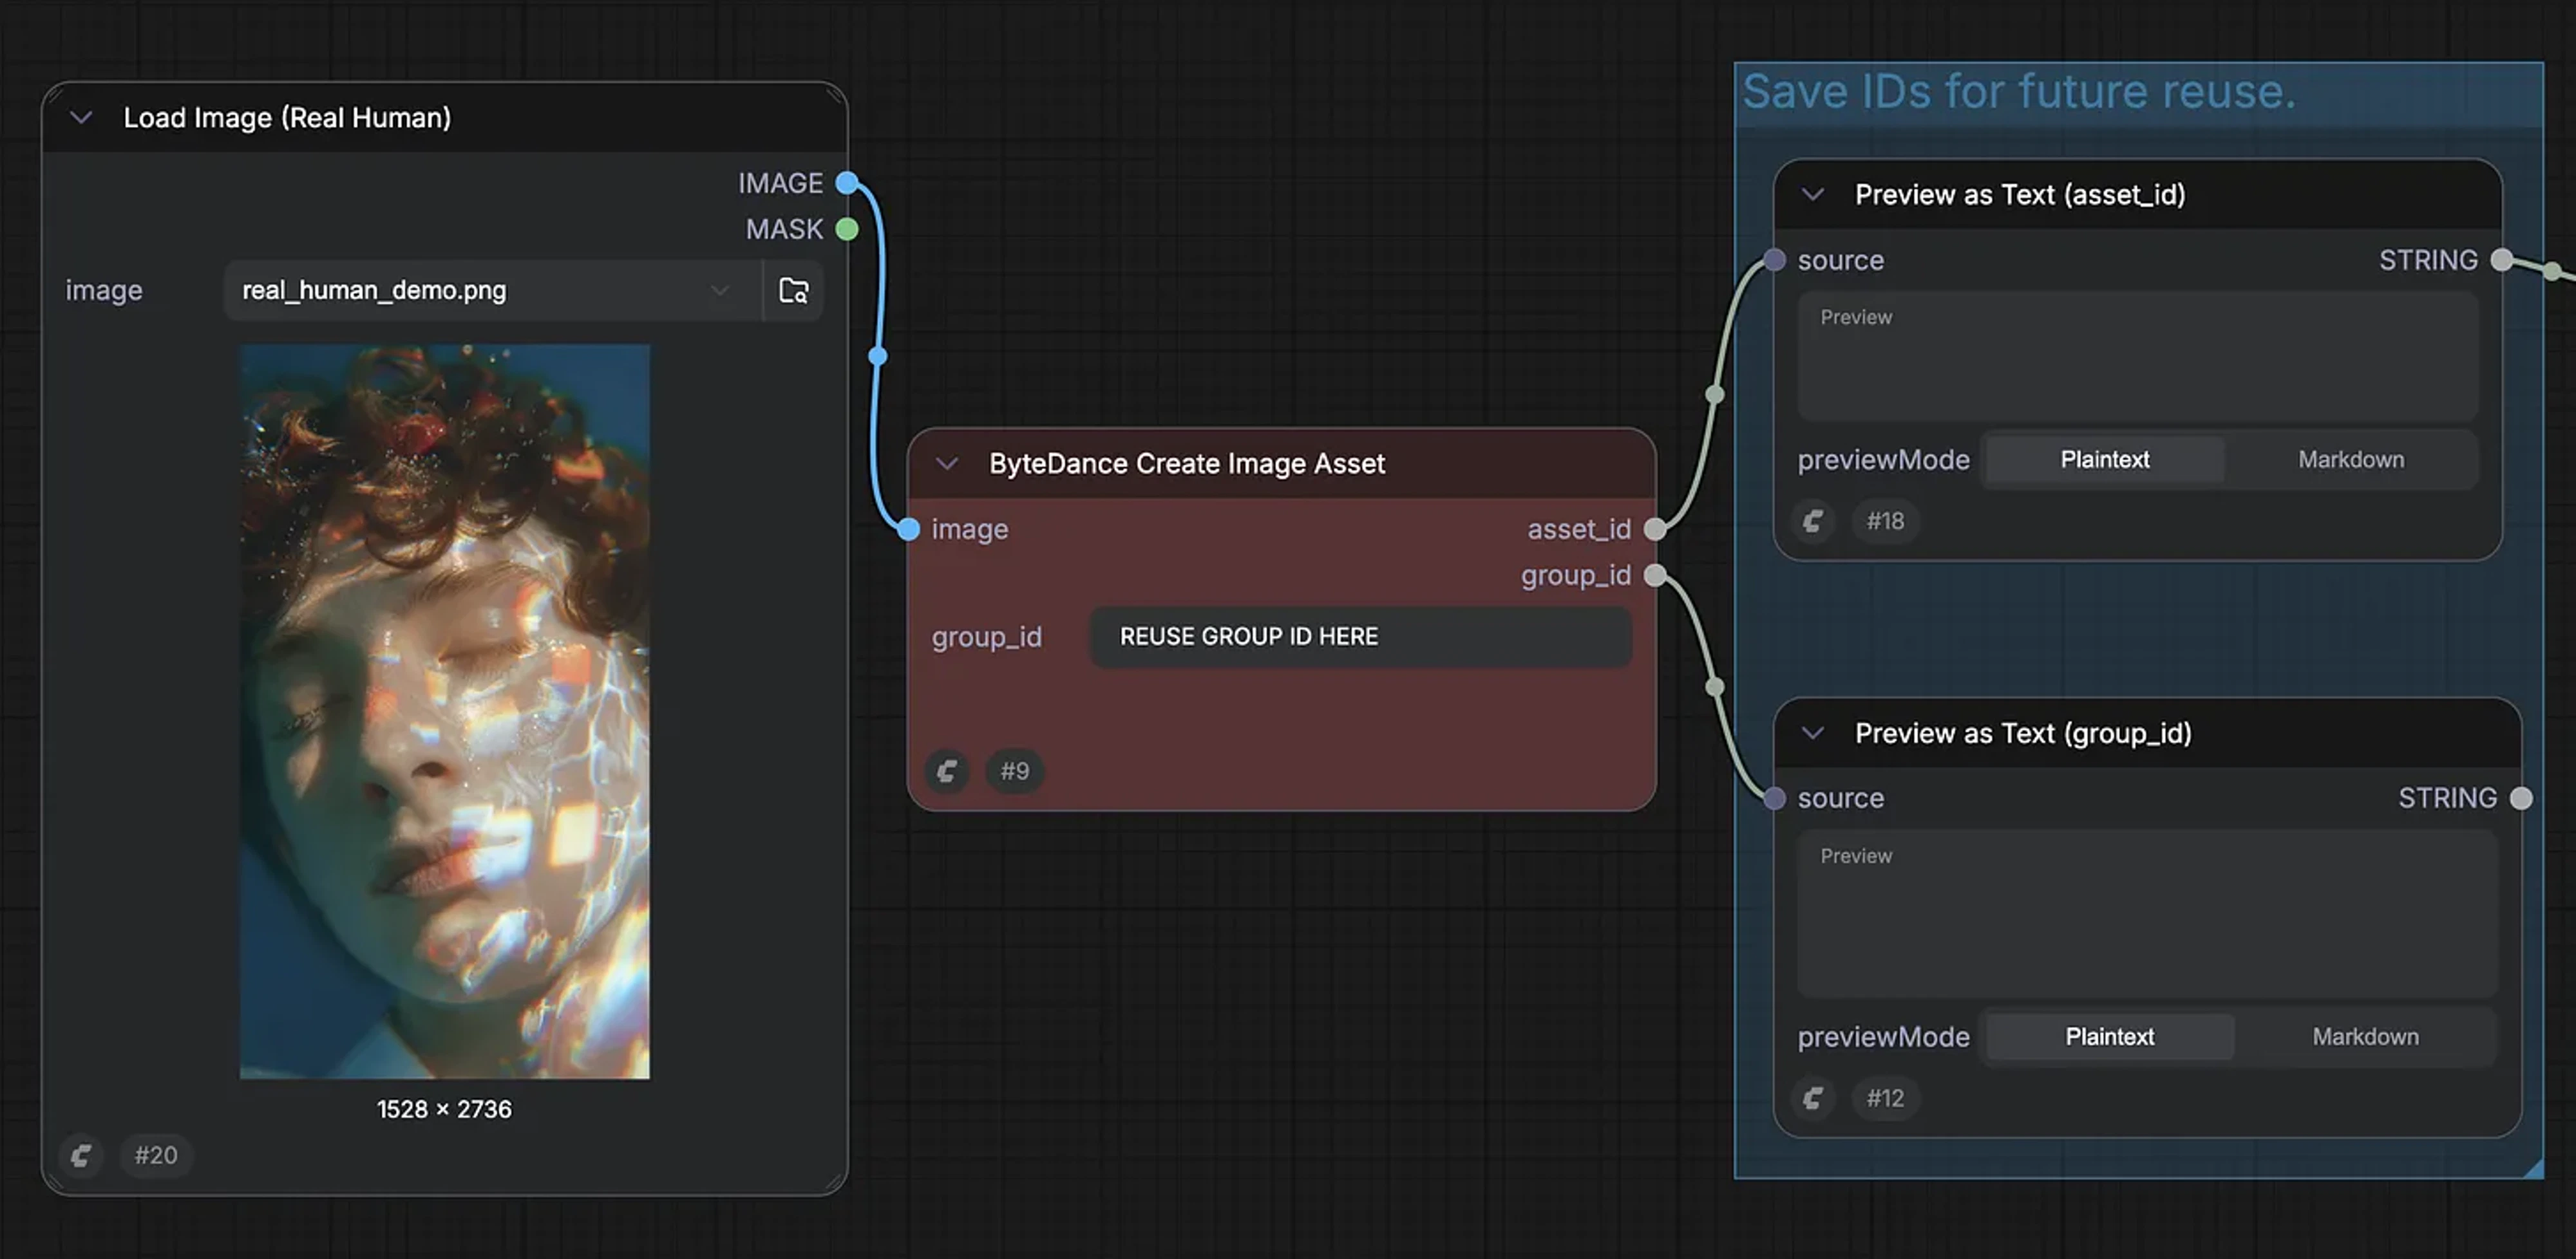
Task: Click the group_id field reading REUSE GROUP ID HERE
Action: (1360, 637)
